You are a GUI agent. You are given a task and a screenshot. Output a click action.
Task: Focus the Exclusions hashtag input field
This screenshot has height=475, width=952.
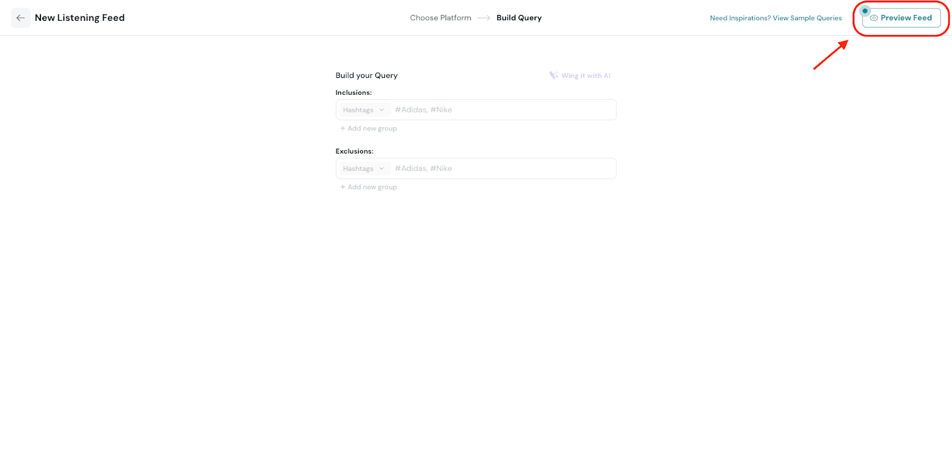(503, 168)
